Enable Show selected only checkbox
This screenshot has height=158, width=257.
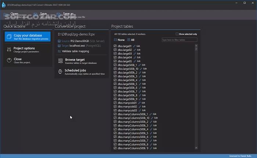(177, 34)
